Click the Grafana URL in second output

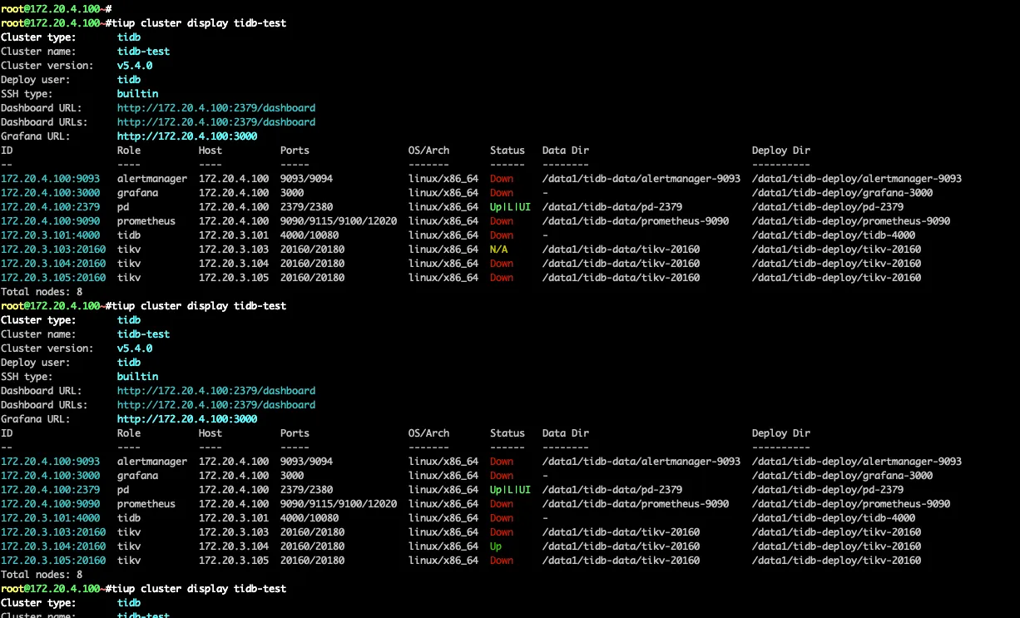point(186,419)
